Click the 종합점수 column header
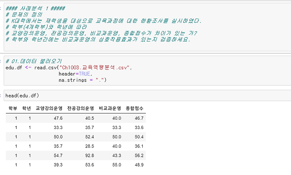 135,108
